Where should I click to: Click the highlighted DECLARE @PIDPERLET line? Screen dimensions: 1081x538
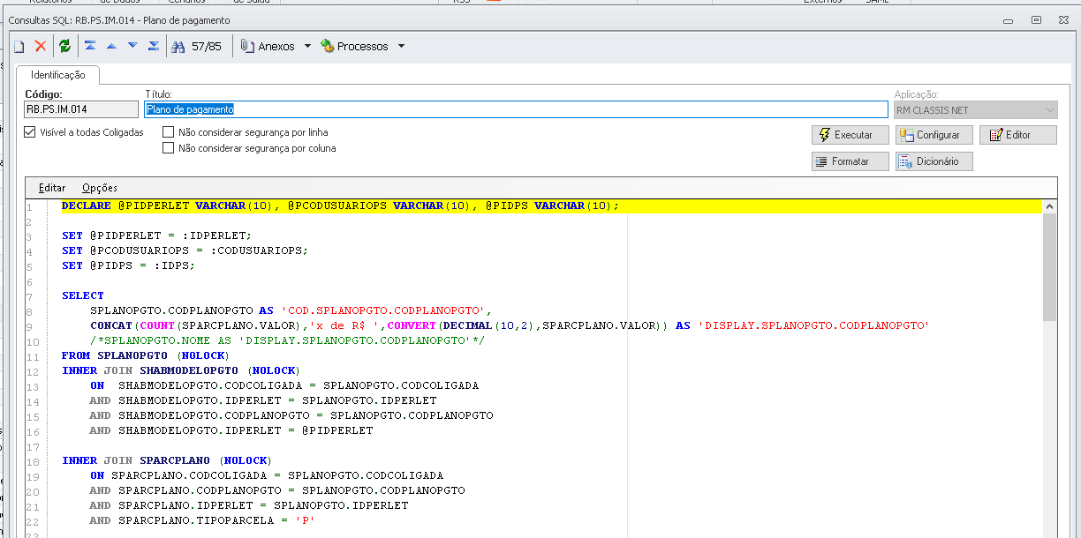551,206
